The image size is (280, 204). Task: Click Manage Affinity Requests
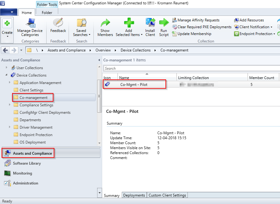(196, 20)
